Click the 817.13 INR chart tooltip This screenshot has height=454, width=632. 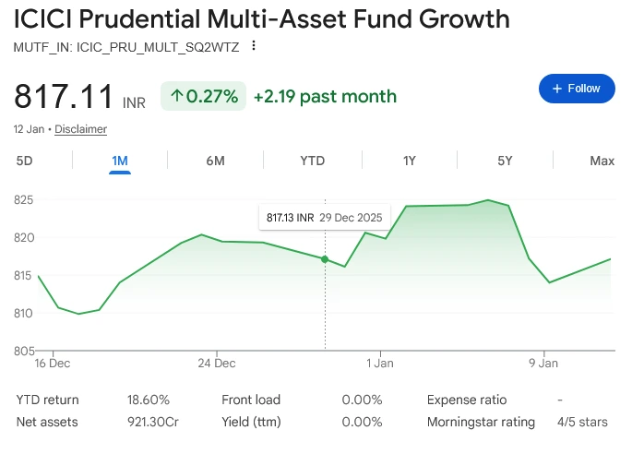(x=324, y=218)
